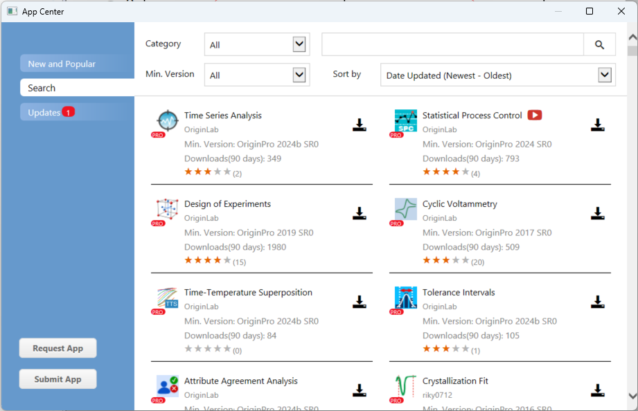This screenshot has width=638, height=411.
Task: Click the star rating of Time-Temperature Superposition
Action: [208, 349]
